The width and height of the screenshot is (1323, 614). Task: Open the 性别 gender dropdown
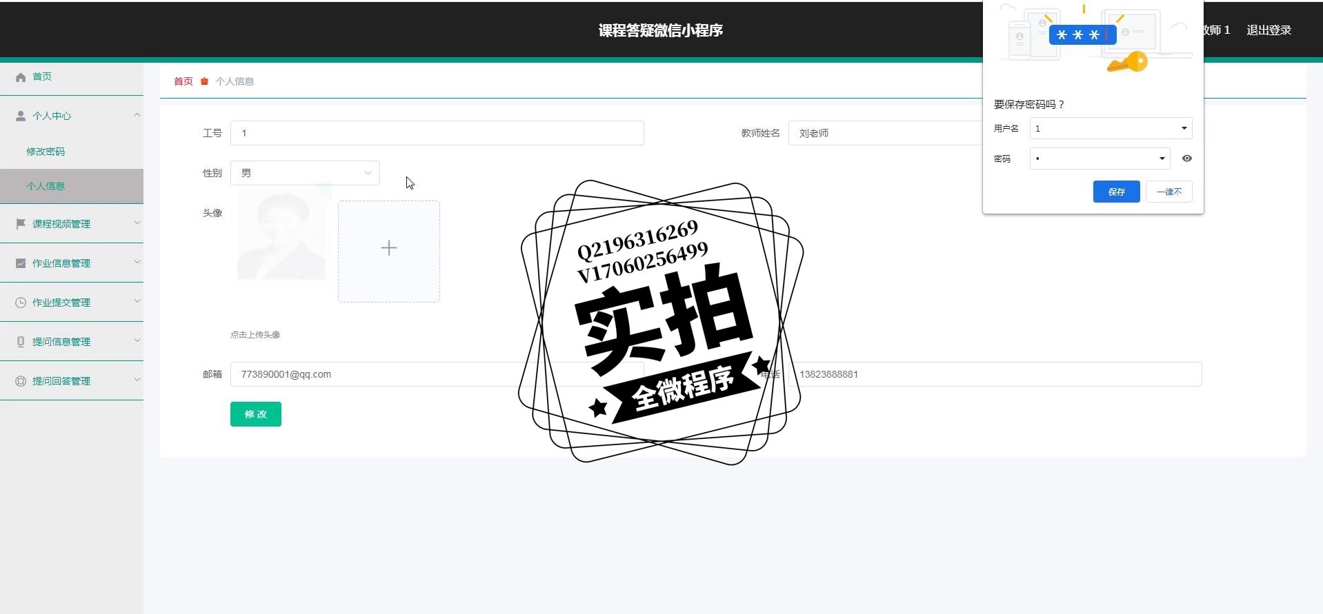(305, 173)
